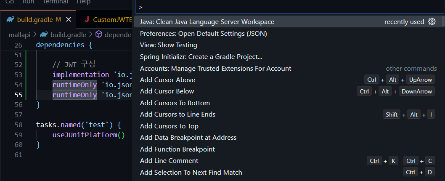Click build.gradle in the breadcrumb path
This screenshot has height=181, width=445.
[68, 35]
